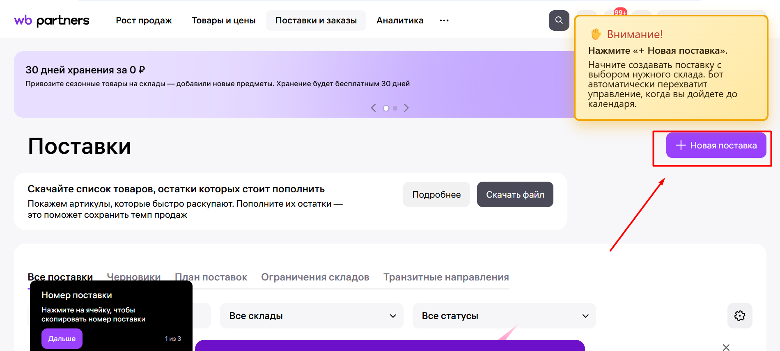Expand the Все склады dropdown

tap(312, 316)
